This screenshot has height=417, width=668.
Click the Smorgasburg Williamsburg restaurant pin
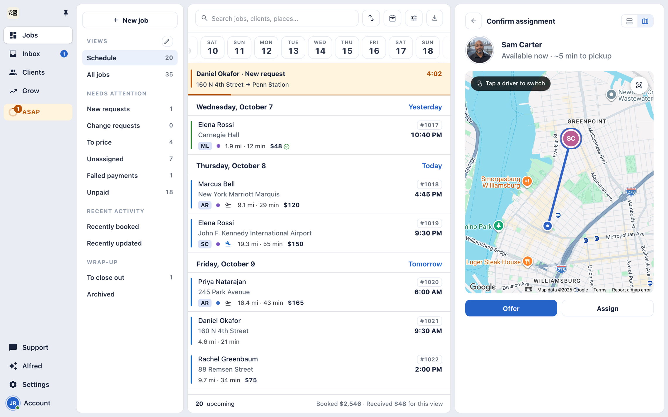[527, 181]
